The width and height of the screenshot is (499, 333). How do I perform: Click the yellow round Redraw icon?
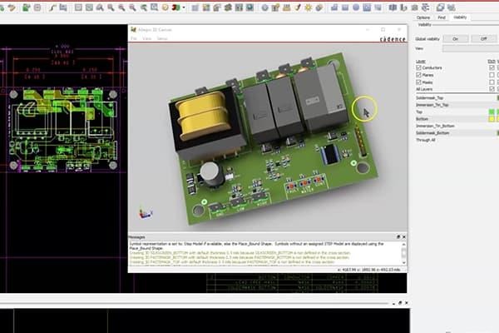[165, 7]
